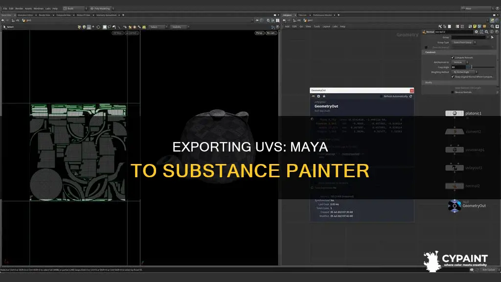Enable the Override Material checkbox
The image size is (501, 282).
(426, 47)
